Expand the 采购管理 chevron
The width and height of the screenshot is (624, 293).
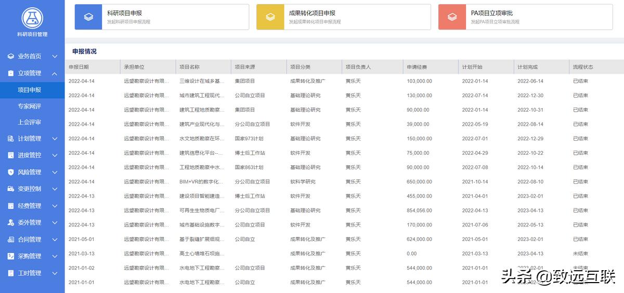tap(55, 256)
